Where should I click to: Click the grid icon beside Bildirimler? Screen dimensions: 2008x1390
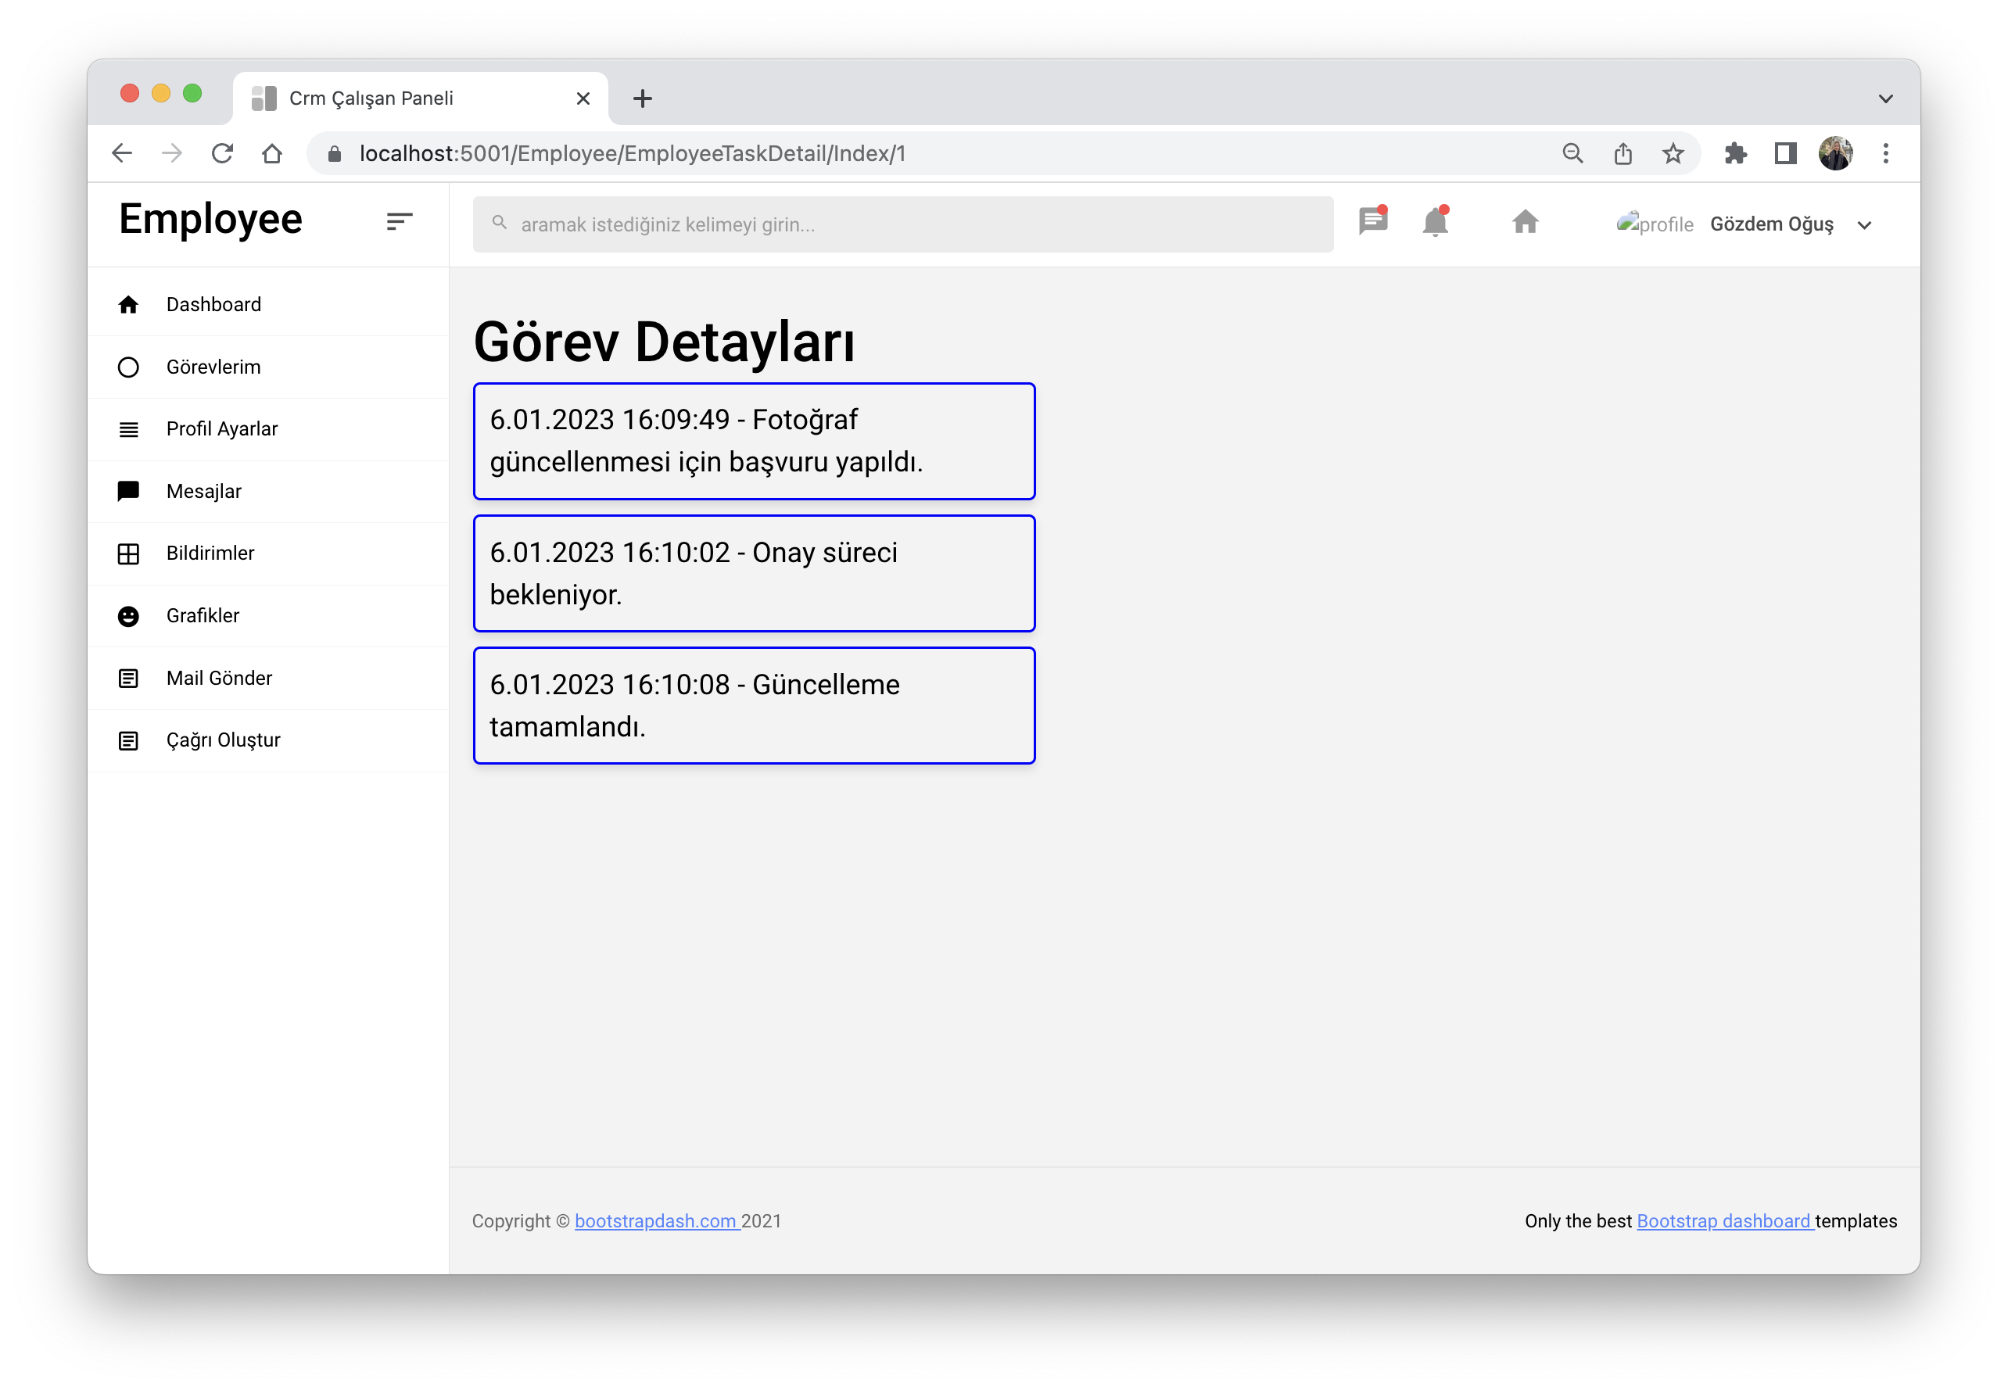click(x=128, y=554)
